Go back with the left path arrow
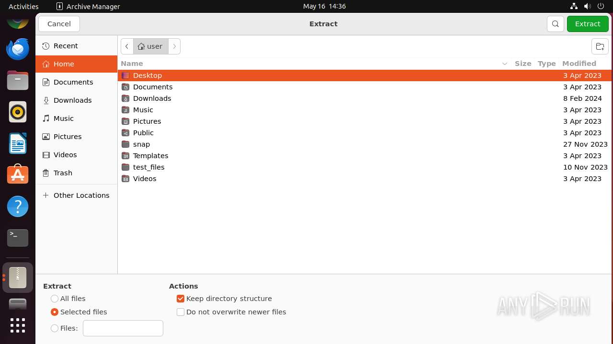 [x=127, y=46]
